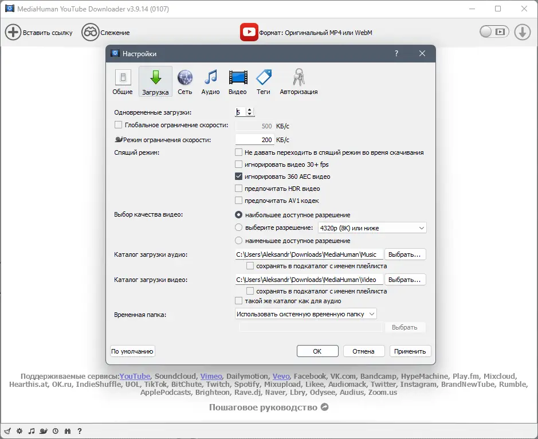
Task: Click the snail speed-limit icon in status bar
Action: pyautogui.click(x=43, y=430)
